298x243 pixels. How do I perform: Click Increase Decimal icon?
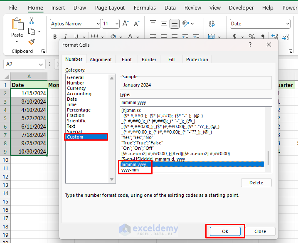pyautogui.click(x=275, y=36)
